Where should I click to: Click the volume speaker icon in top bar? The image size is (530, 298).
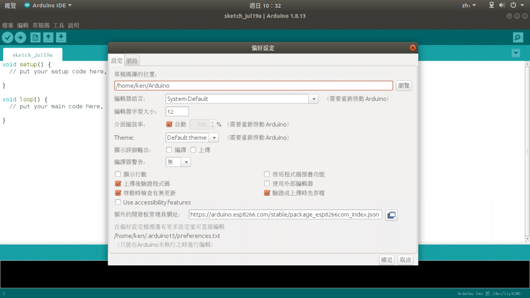502,5
